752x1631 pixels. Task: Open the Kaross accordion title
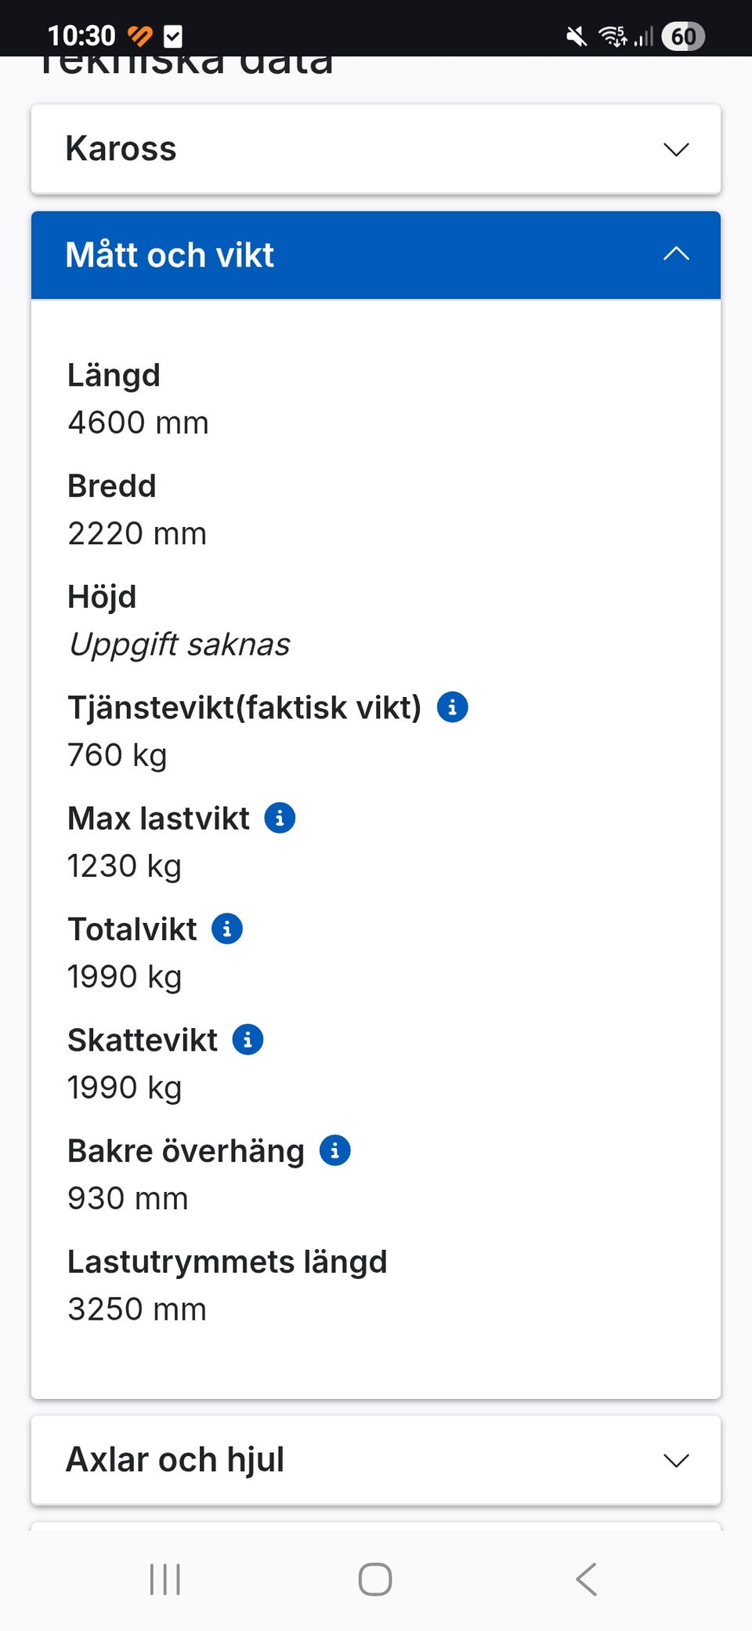click(121, 149)
